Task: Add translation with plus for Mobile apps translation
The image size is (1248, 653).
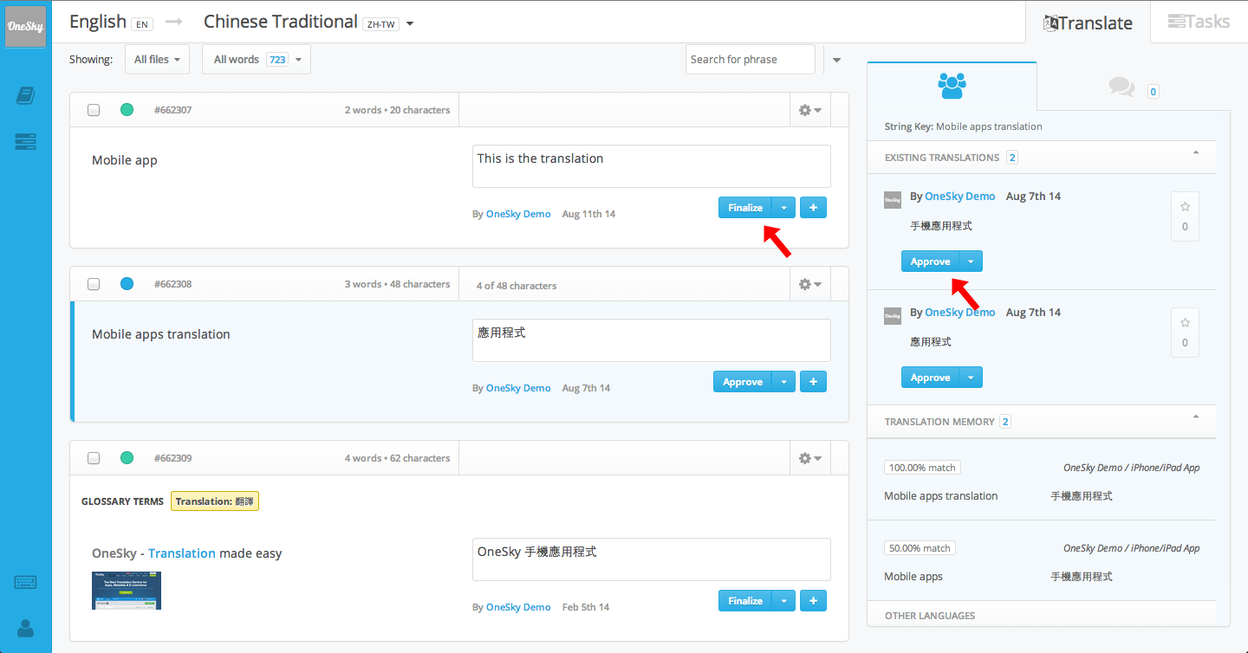Action: tap(813, 382)
